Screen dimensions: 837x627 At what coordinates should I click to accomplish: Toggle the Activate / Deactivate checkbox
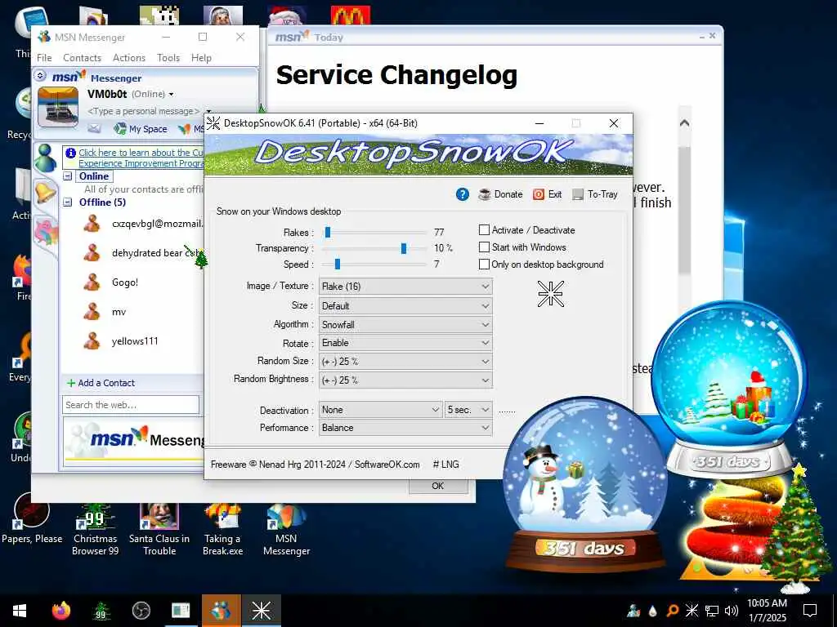click(484, 229)
